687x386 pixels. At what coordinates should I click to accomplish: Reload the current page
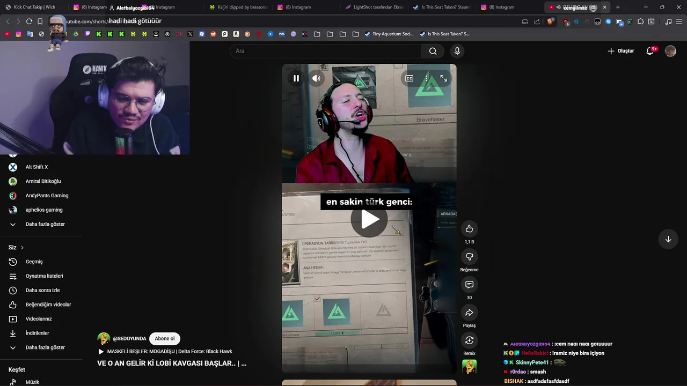coord(29,21)
